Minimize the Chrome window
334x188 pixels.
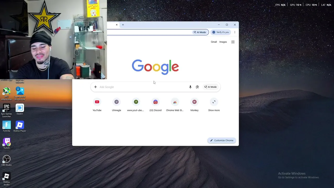click(x=219, y=25)
